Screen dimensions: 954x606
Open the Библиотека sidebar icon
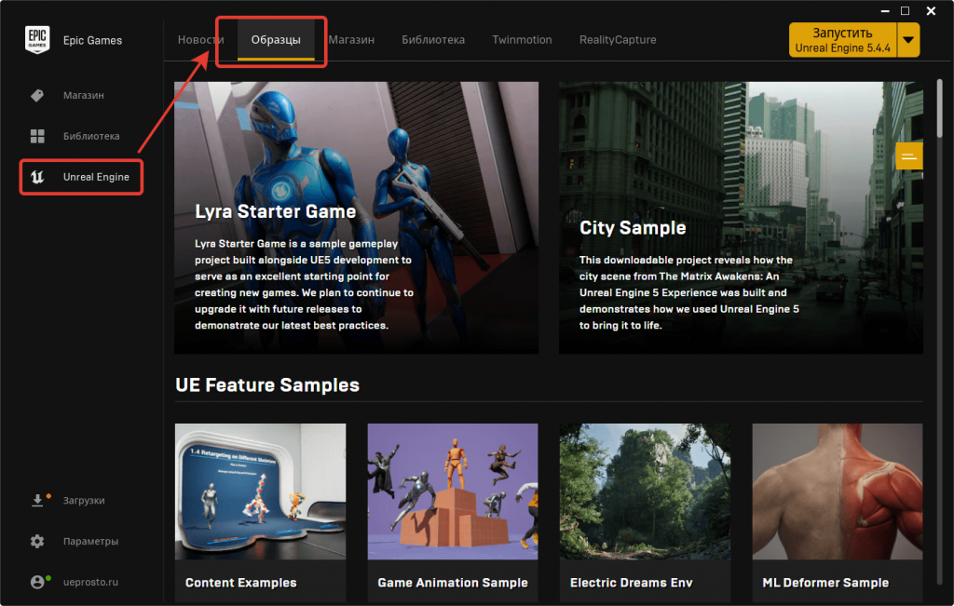coord(37,136)
